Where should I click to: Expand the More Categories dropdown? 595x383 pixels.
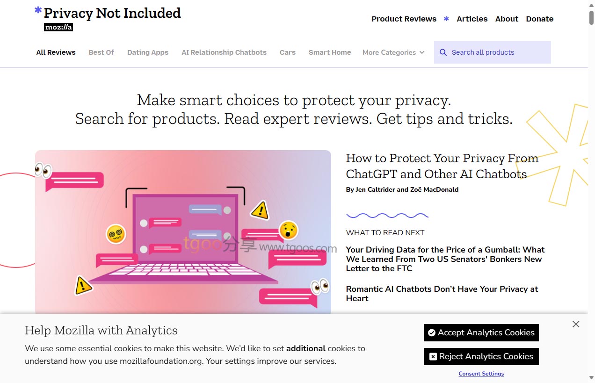(393, 52)
